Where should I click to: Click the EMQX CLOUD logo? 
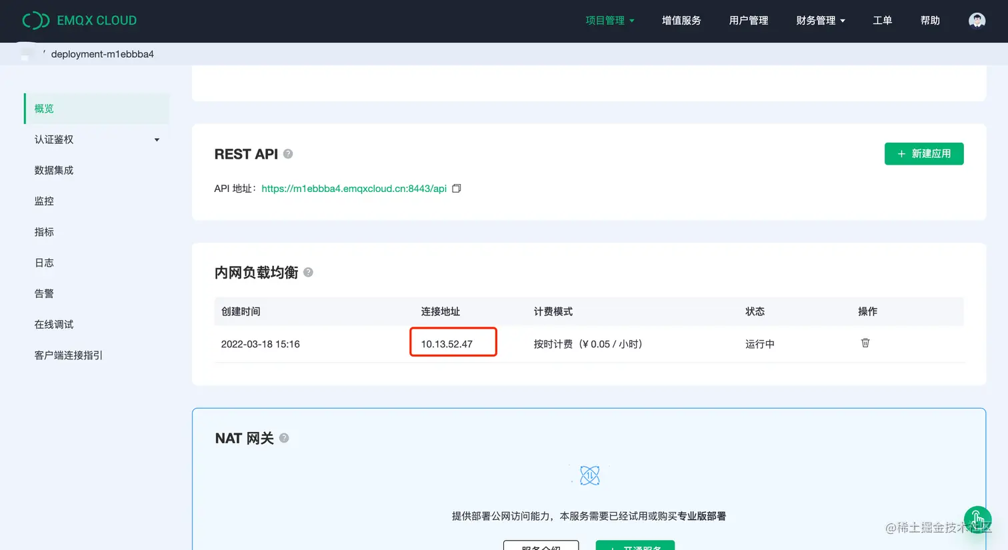(x=79, y=20)
